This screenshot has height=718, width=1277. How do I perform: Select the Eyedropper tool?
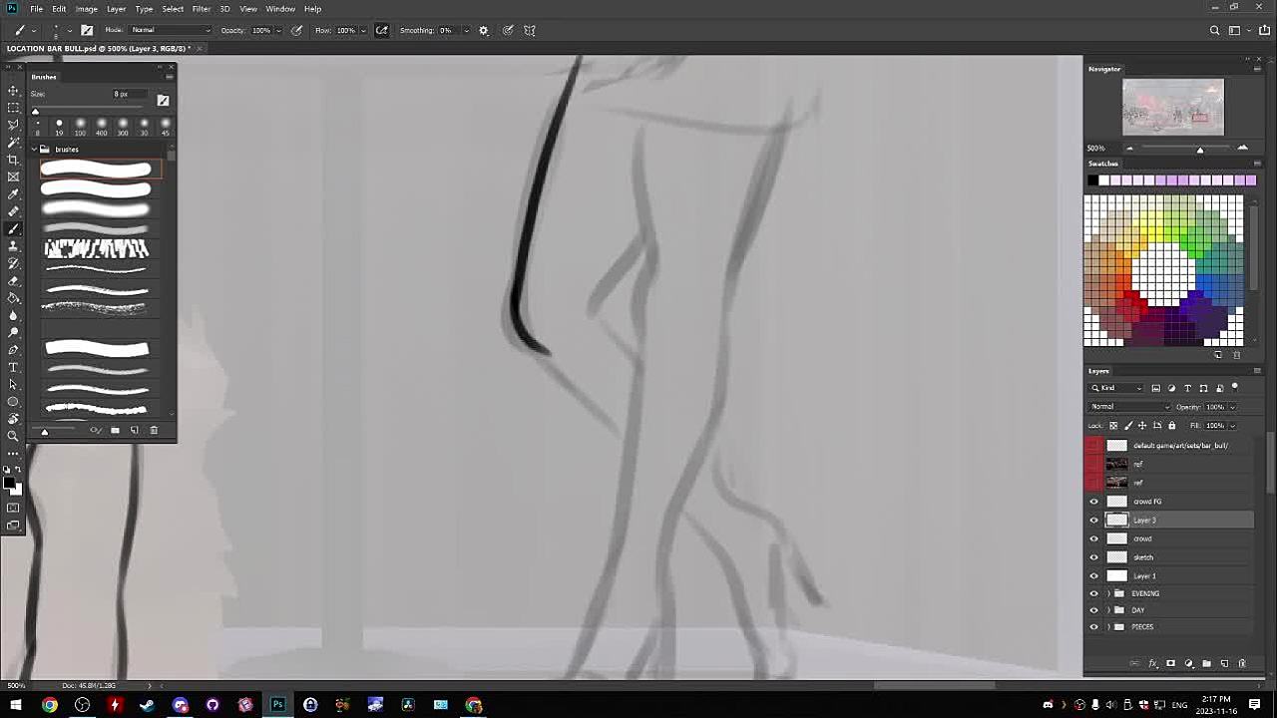(x=13, y=194)
